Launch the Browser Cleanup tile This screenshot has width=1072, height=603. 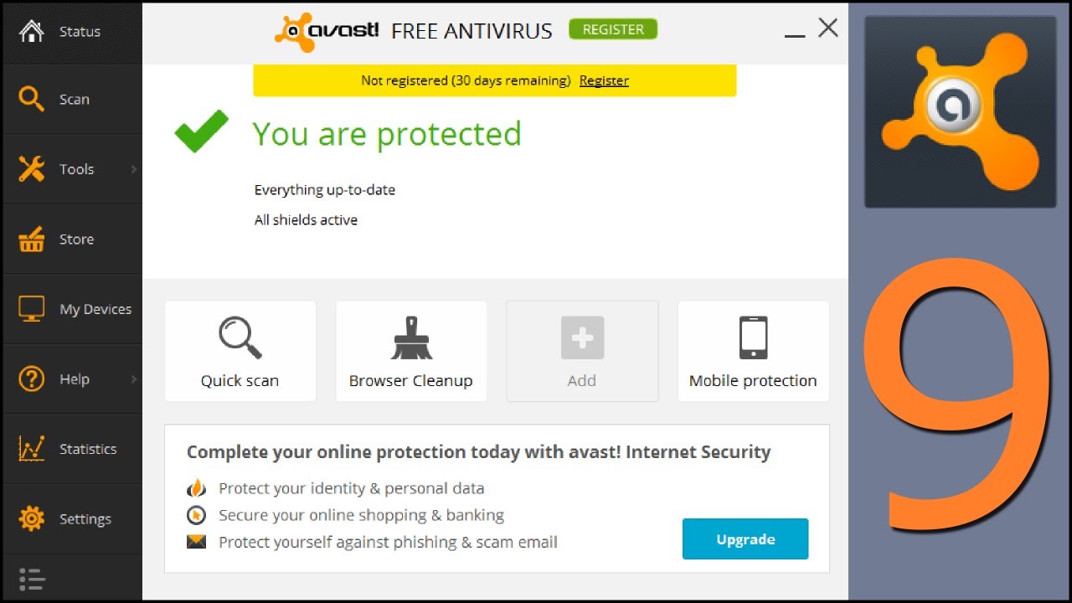tap(411, 352)
